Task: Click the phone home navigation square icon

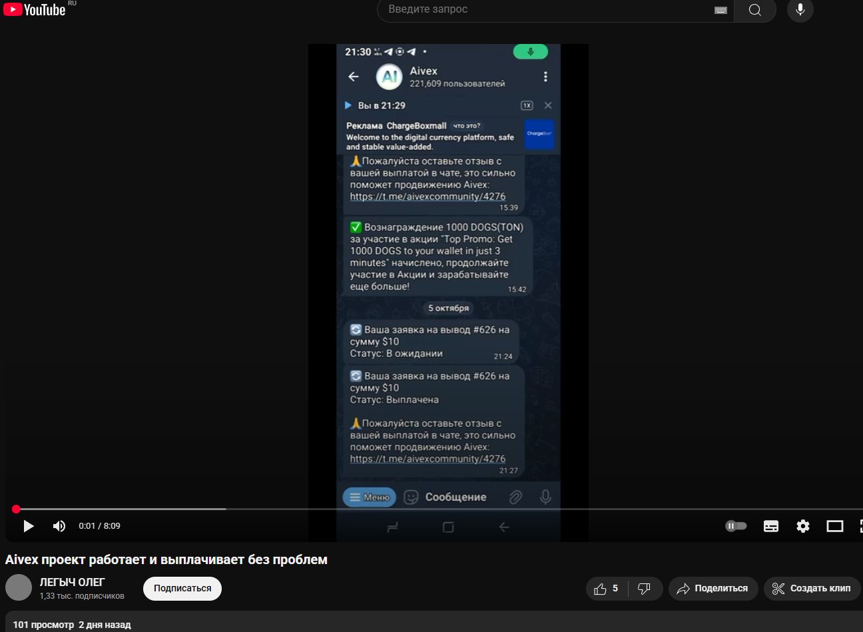Action: 448,527
